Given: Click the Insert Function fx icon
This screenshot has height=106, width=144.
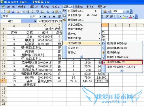Looking at the screenshot, I should [35, 21].
